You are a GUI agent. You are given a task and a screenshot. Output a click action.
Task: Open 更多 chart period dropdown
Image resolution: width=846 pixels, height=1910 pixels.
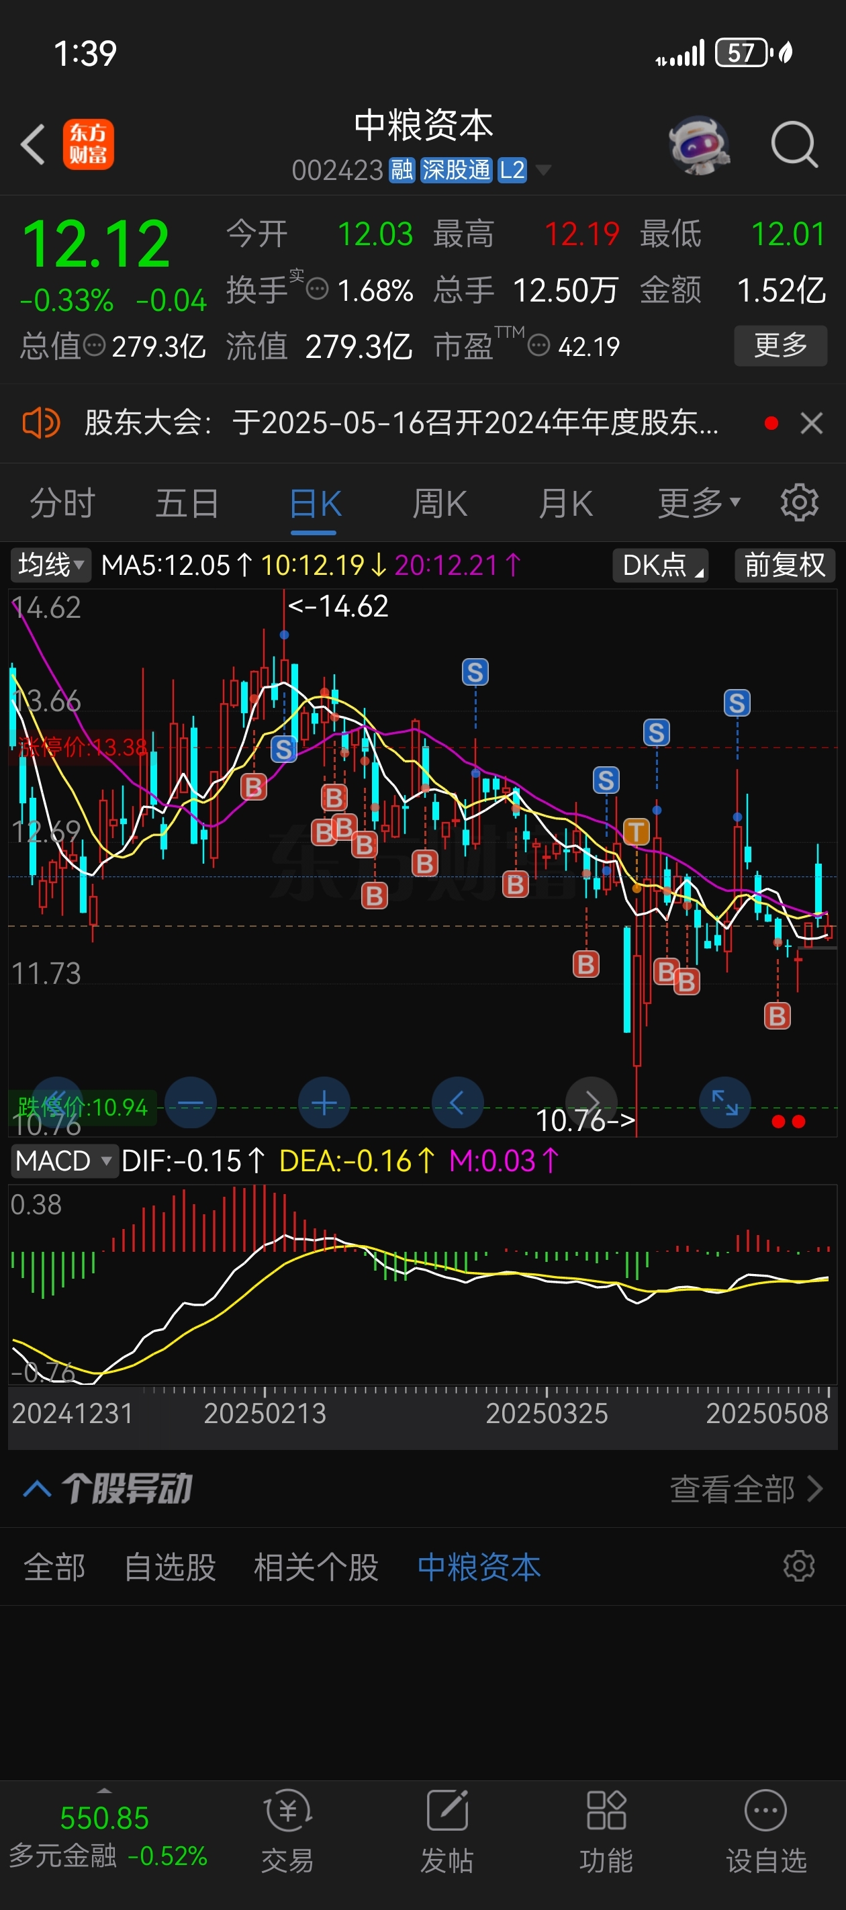(699, 504)
